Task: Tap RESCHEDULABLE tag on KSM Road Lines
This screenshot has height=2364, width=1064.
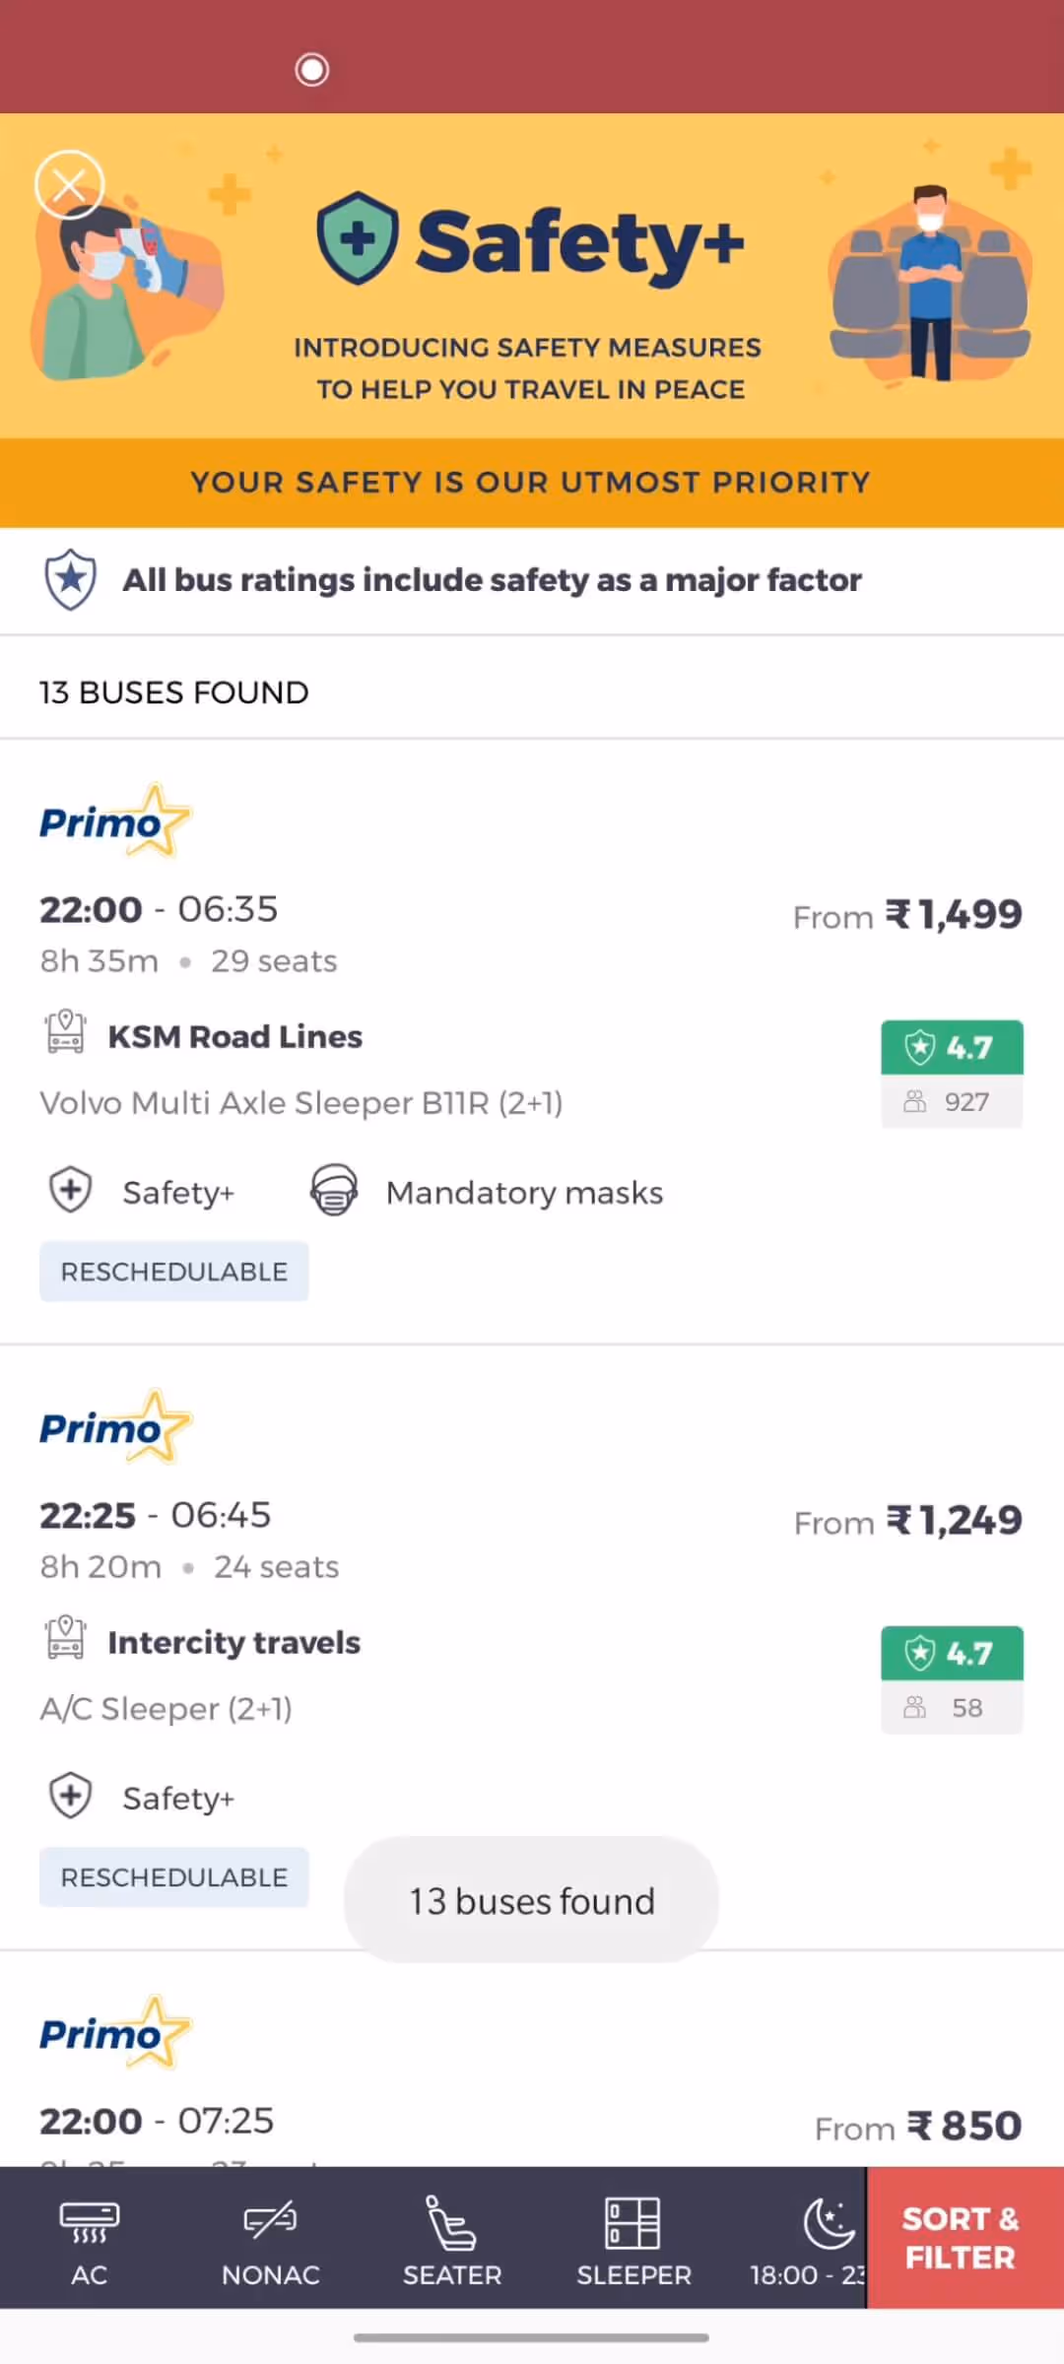Action: click(x=174, y=1272)
